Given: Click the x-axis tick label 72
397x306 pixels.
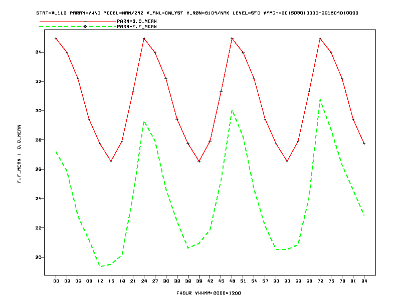Looking at the screenshot, I should point(320,281).
